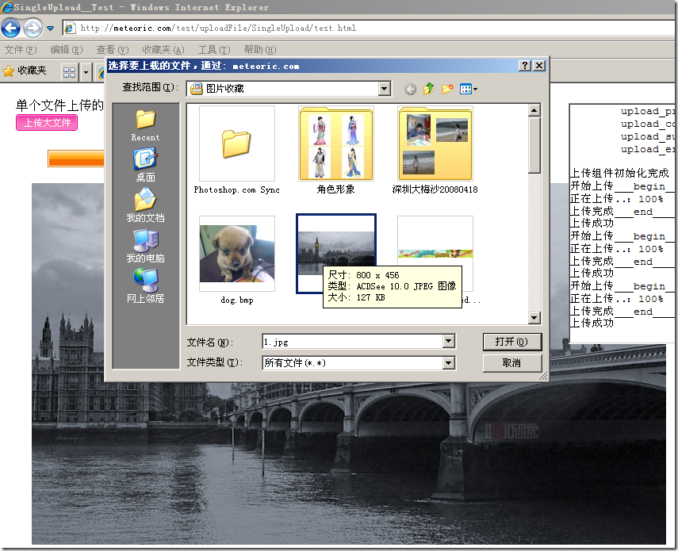Expand the 文件名 filename combo box
Viewport: 678px width, 551px height.
coord(450,341)
